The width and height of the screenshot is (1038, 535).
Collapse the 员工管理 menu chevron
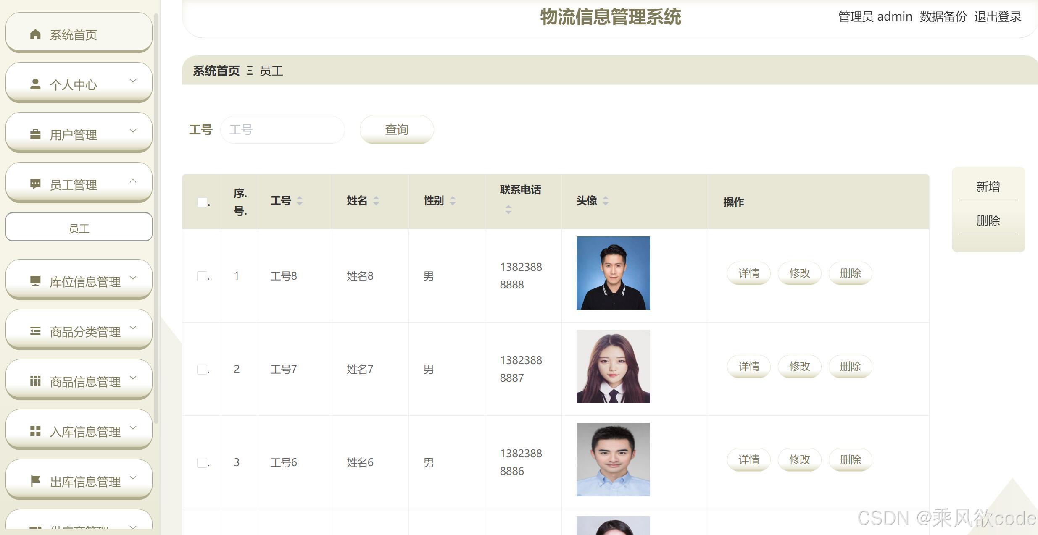pyautogui.click(x=133, y=181)
